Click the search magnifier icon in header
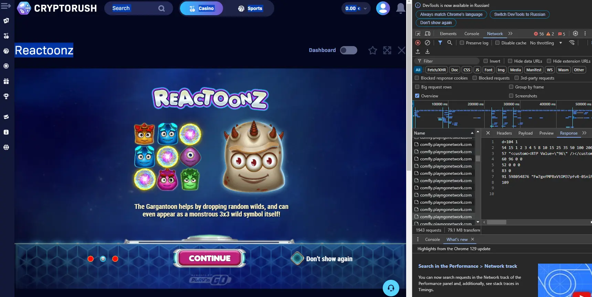Image resolution: width=592 pixels, height=297 pixels. 161,8
